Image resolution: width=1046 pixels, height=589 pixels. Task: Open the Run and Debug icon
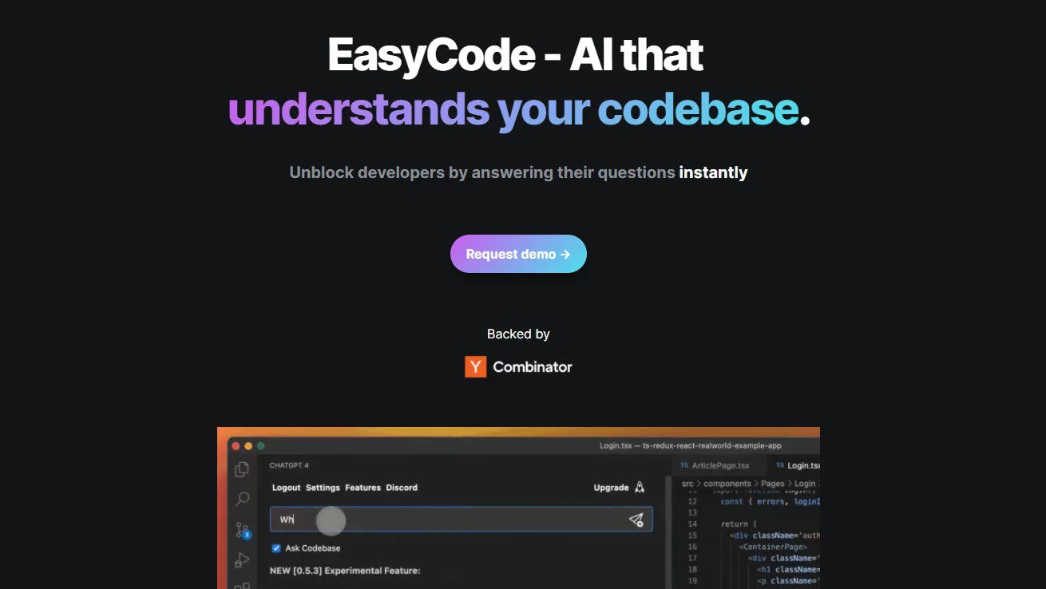pos(242,560)
